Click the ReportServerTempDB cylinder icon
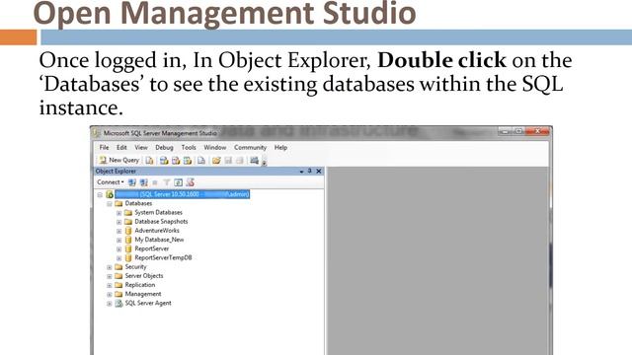 coord(128,258)
